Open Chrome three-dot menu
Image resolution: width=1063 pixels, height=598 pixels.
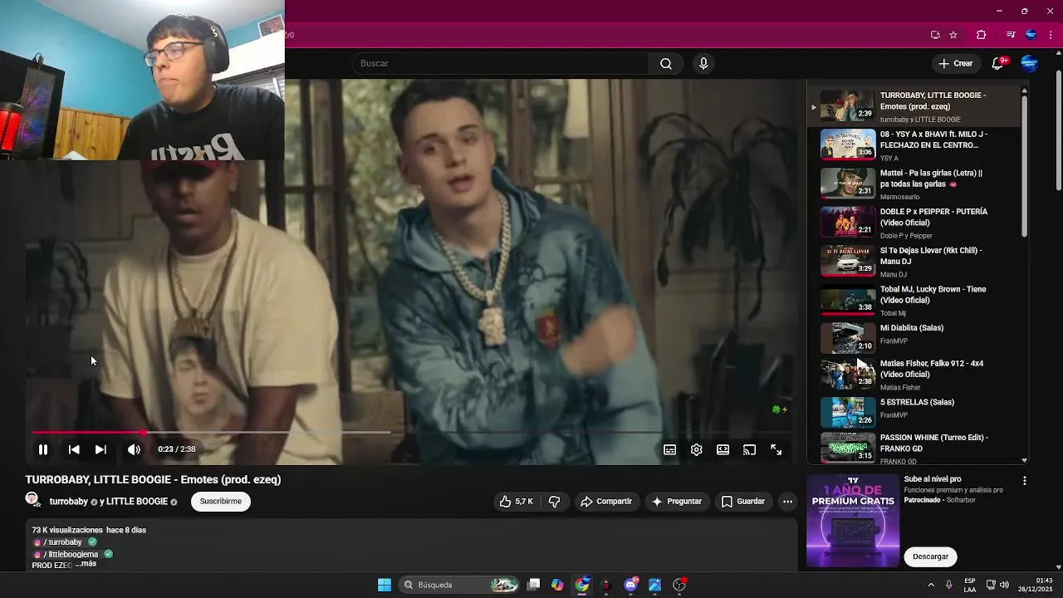click(1051, 35)
